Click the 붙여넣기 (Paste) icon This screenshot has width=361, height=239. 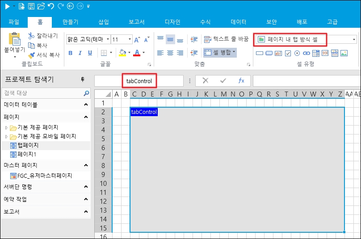tap(15, 40)
